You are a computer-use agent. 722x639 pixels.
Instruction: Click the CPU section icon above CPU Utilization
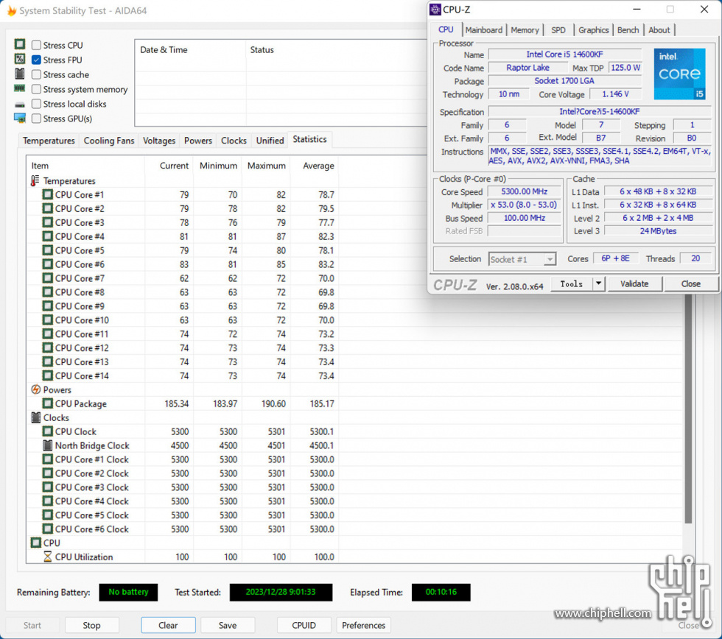pos(35,543)
